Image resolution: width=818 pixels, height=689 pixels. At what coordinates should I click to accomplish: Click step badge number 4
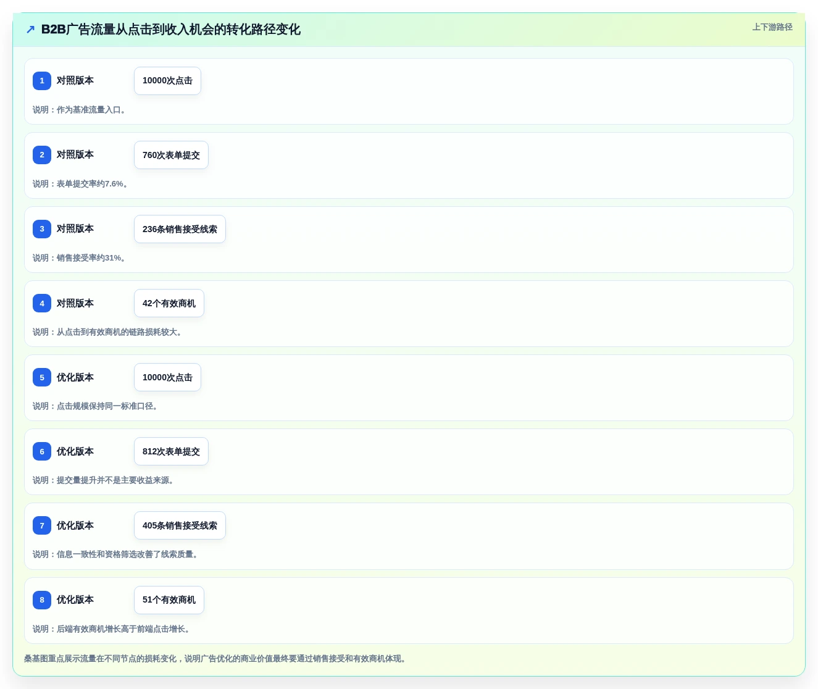point(42,303)
